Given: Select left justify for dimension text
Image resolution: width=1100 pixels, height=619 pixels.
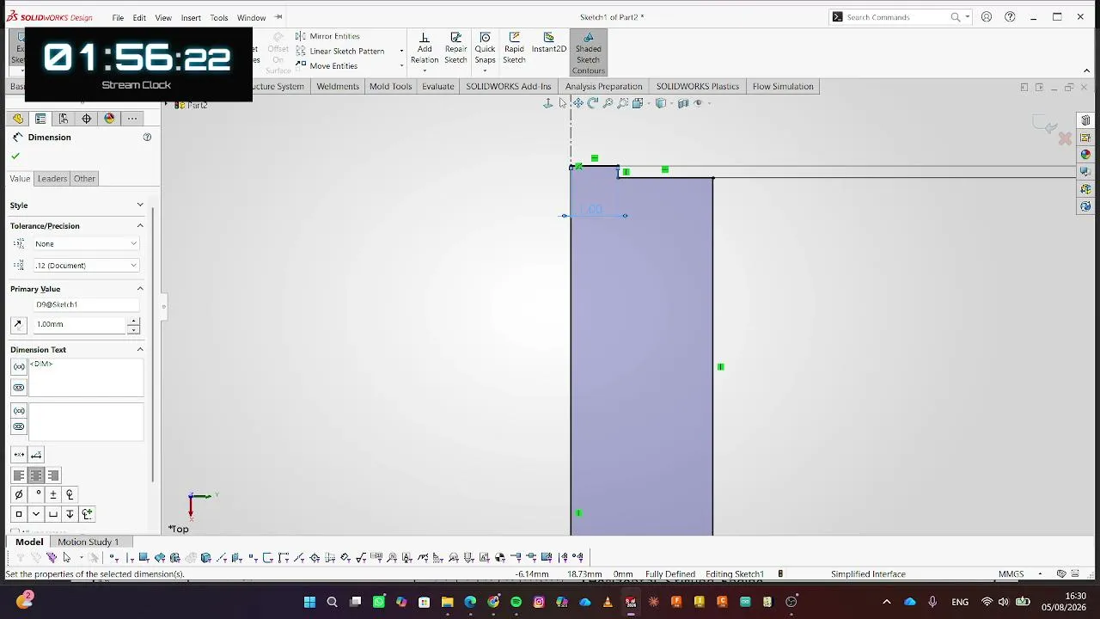Looking at the screenshot, I should coord(19,475).
